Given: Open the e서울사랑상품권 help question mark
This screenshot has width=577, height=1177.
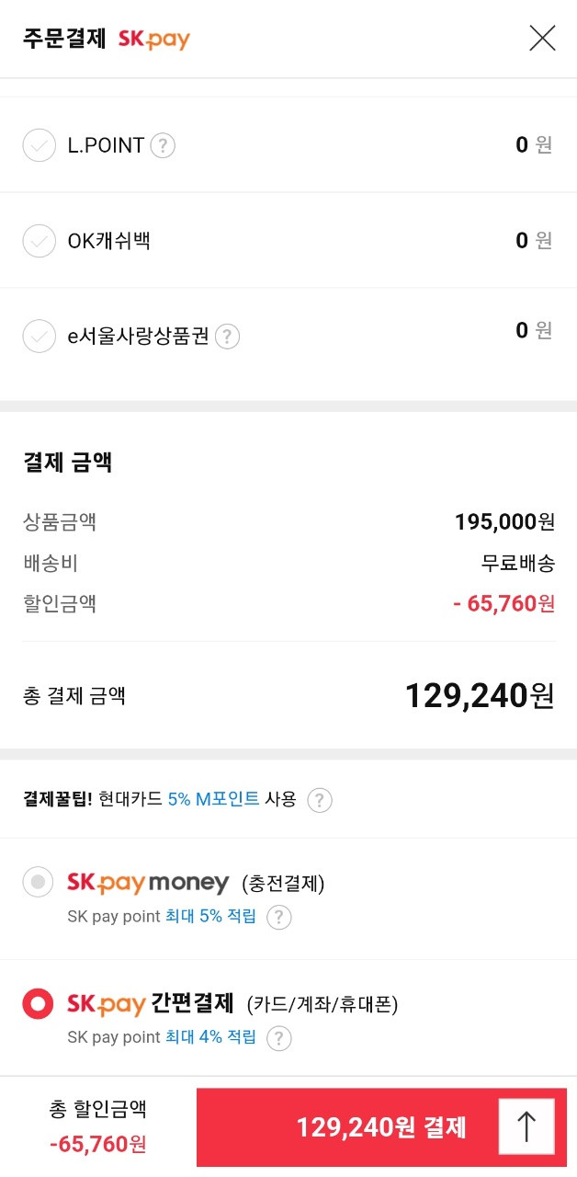Looking at the screenshot, I should coord(227,337).
